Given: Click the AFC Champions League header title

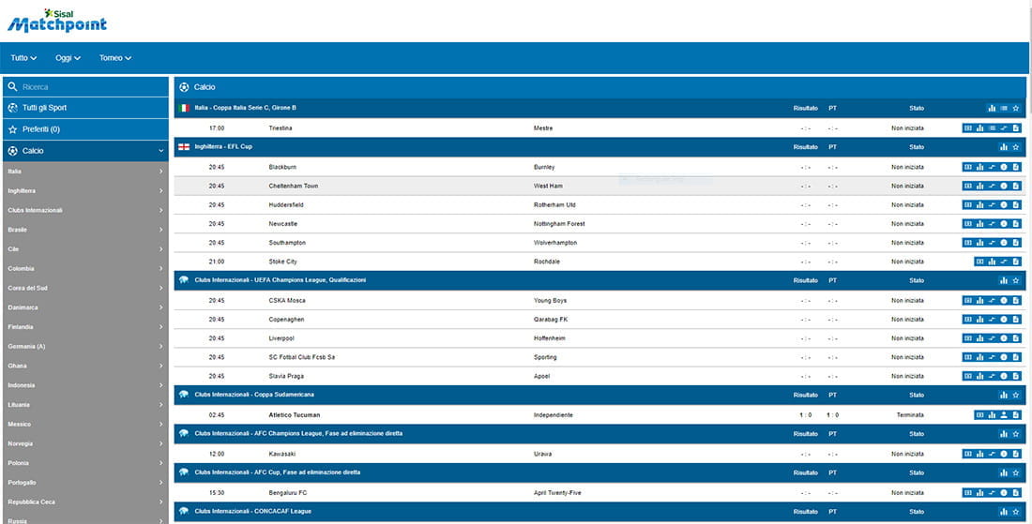Looking at the screenshot, I should tap(298, 434).
